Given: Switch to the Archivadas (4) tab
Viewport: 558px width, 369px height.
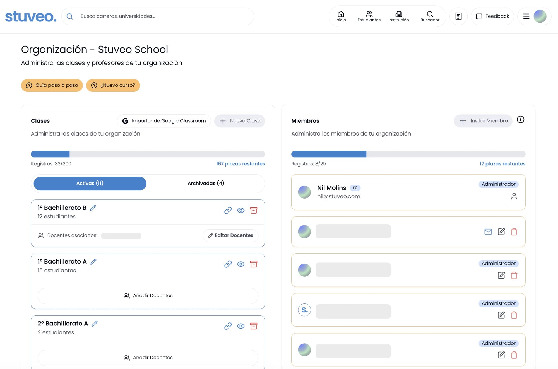Looking at the screenshot, I should point(206,184).
